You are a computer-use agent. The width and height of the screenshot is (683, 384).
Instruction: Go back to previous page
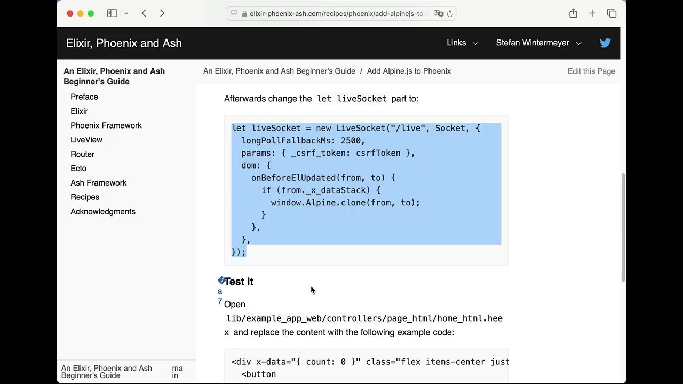144,13
